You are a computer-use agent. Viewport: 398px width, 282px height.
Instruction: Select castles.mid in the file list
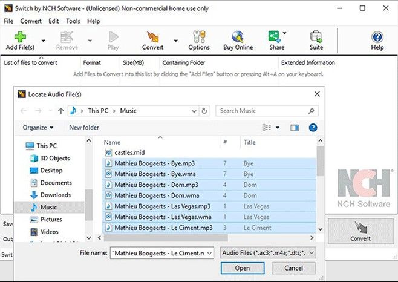click(129, 152)
